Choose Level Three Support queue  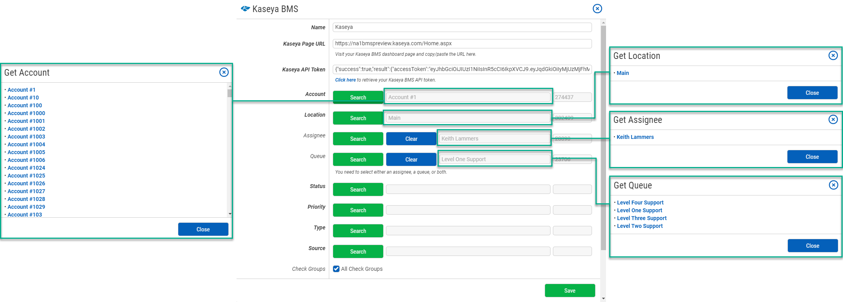click(641, 218)
